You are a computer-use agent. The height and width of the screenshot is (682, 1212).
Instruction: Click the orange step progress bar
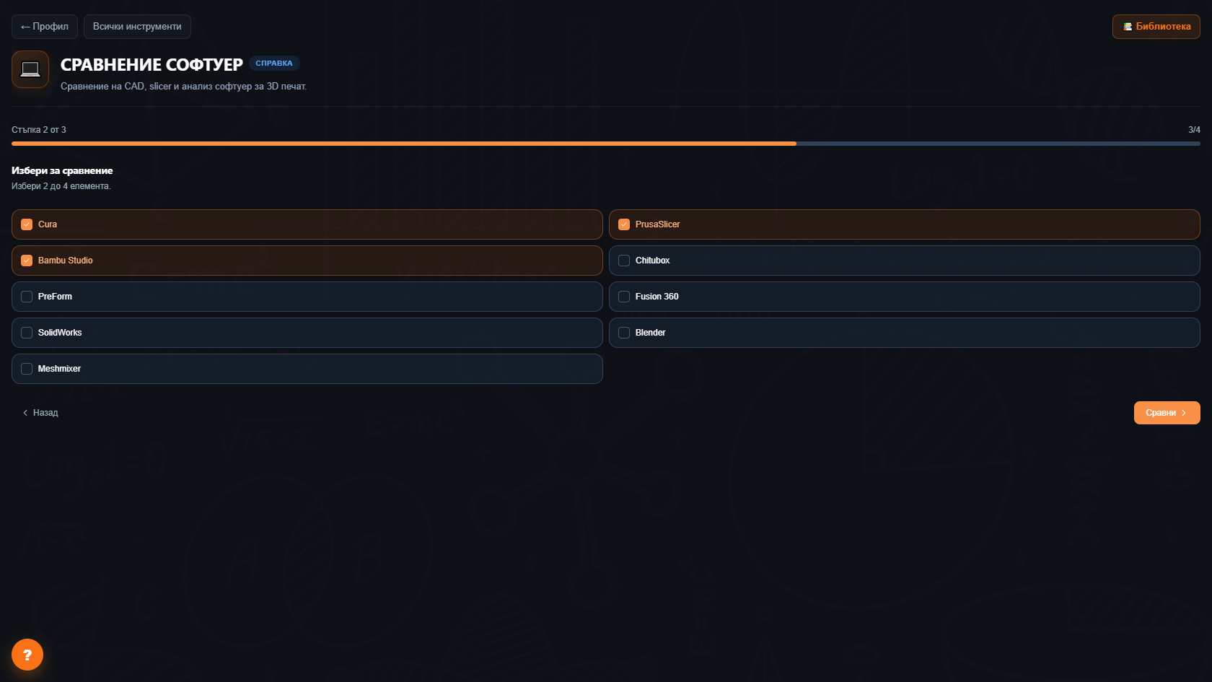[x=404, y=144]
